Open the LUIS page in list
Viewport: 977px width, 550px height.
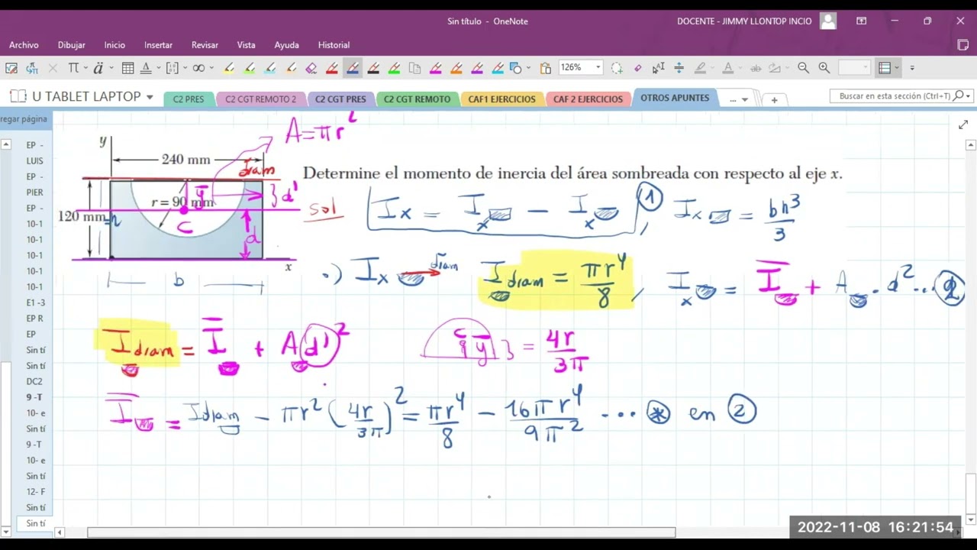click(x=35, y=160)
